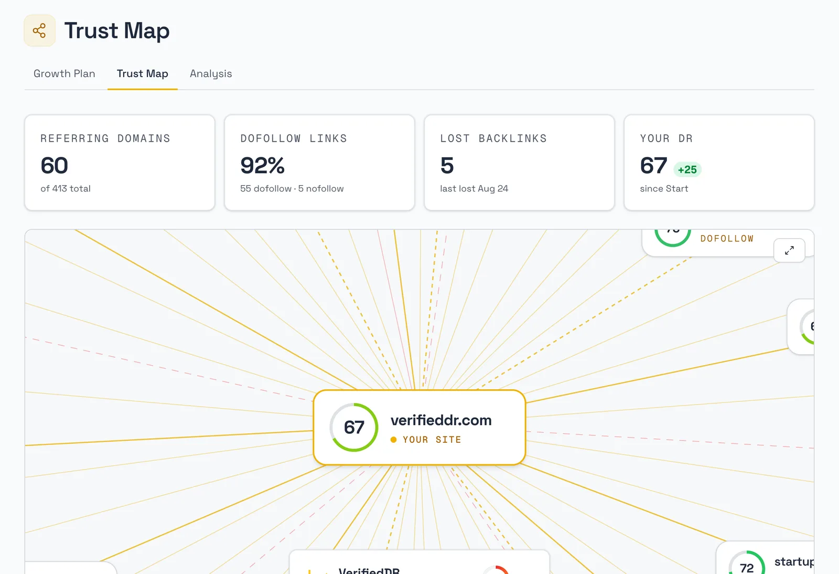Click the YOUR SITE label dot
This screenshot has height=574, width=839.
coord(393,440)
